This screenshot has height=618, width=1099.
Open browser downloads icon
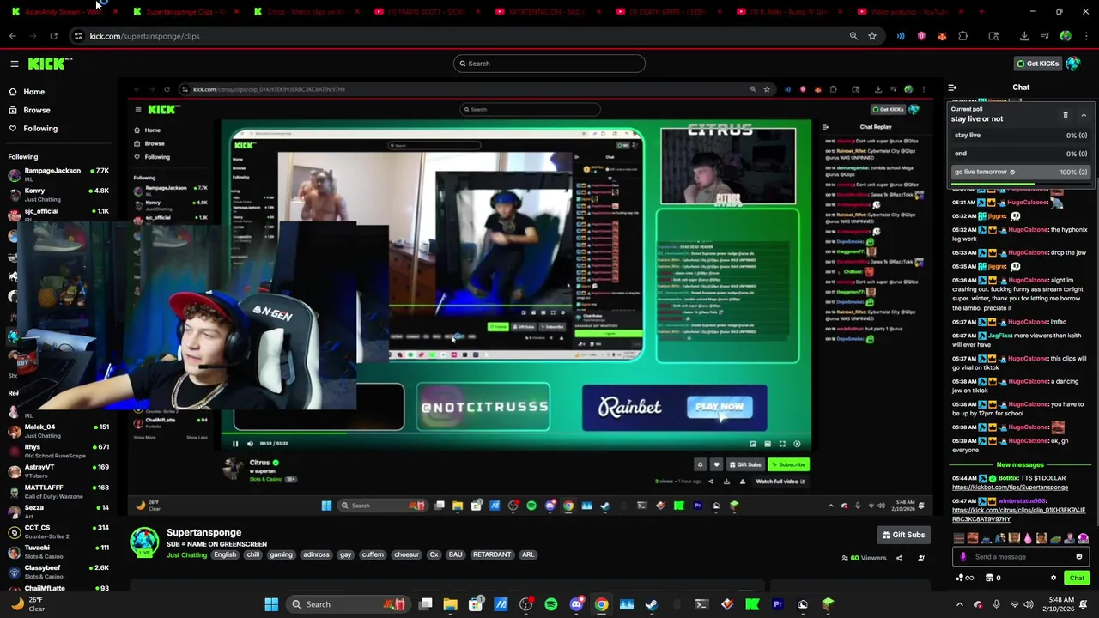pyautogui.click(x=1024, y=36)
